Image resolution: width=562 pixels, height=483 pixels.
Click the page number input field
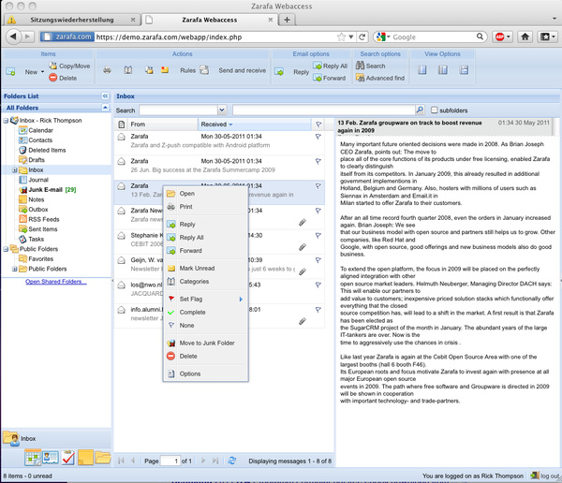[x=170, y=461]
